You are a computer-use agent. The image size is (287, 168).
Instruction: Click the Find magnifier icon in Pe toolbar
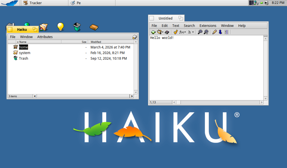click(200, 32)
